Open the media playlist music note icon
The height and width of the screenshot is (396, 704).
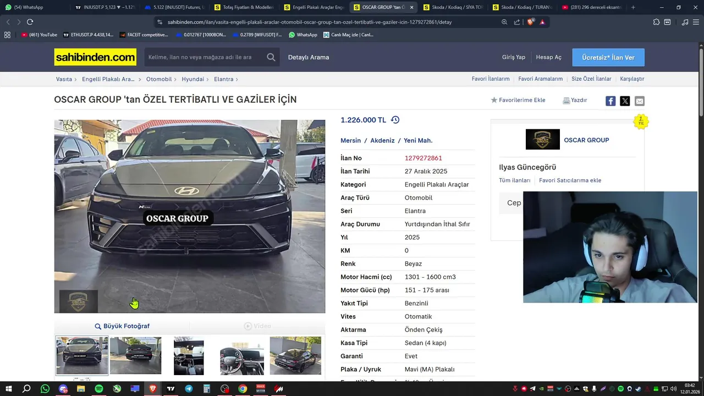[685, 22]
